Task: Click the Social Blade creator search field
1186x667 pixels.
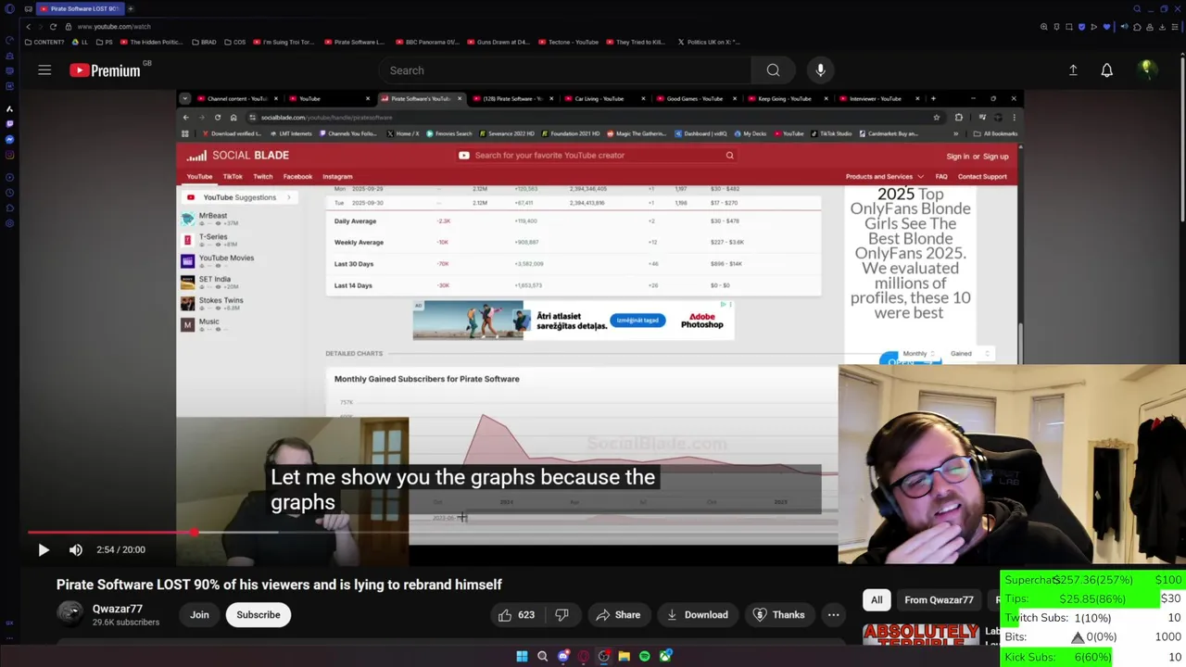Action: click(596, 156)
